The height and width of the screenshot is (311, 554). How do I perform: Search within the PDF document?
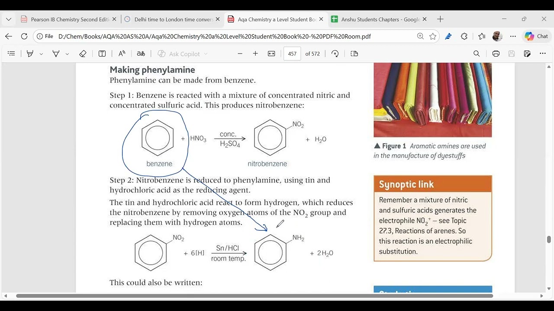point(477,54)
